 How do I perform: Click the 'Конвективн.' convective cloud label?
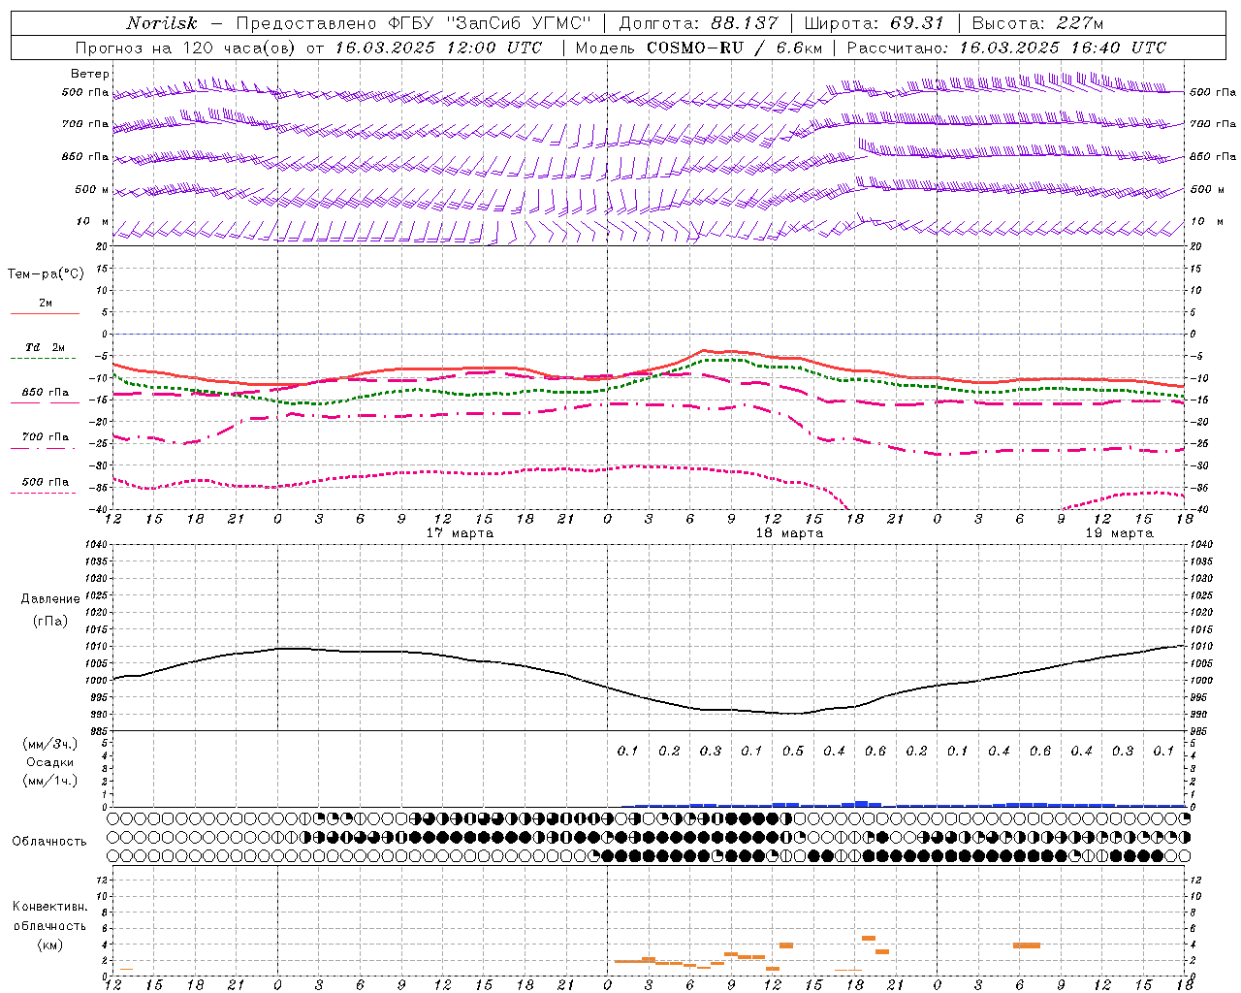click(x=50, y=906)
